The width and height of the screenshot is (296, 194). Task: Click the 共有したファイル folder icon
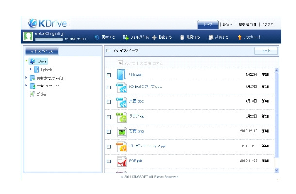(x=33, y=86)
